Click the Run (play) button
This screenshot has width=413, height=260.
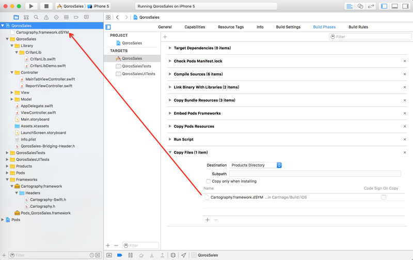[x=31, y=6]
